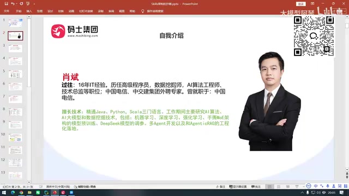Switch to the 帮助 (Help) ribbon tab

132,11
